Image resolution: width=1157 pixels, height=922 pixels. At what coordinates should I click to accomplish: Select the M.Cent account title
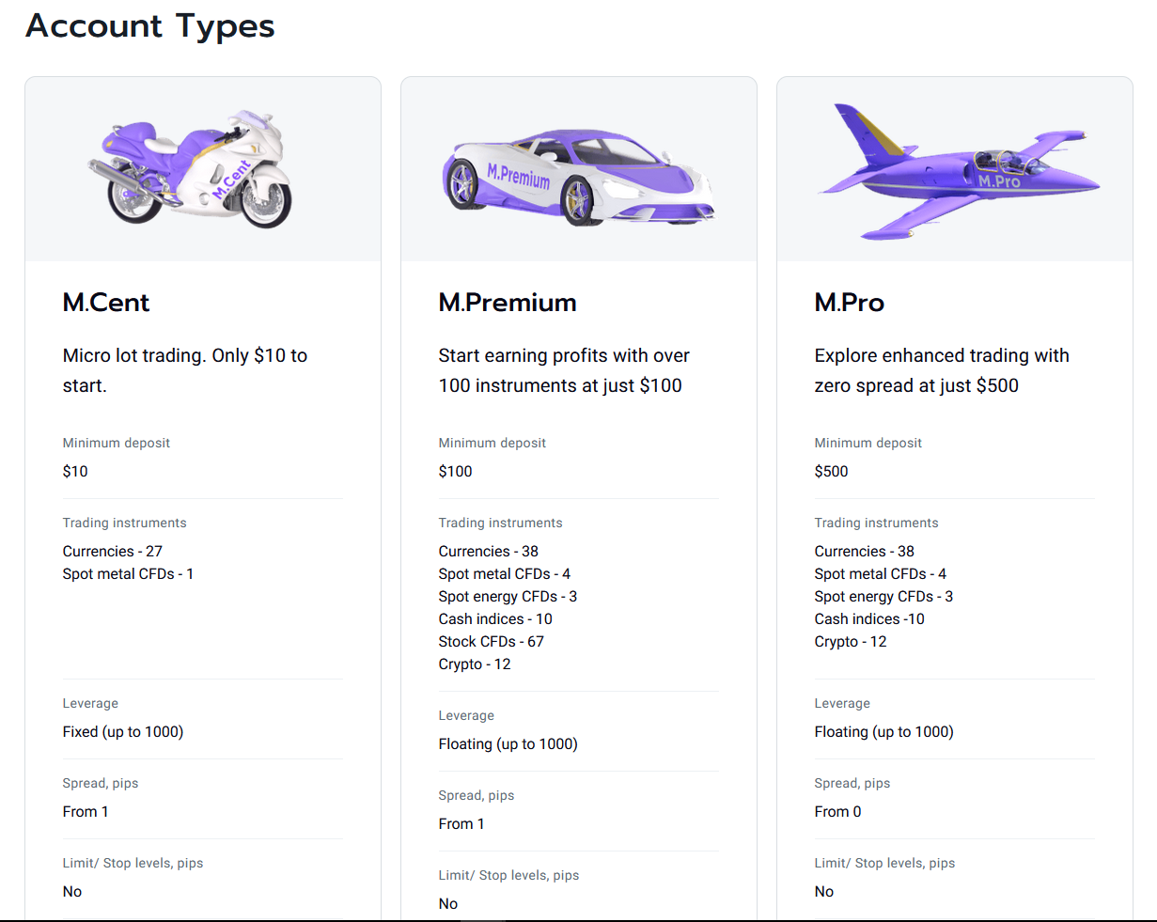[x=106, y=303]
